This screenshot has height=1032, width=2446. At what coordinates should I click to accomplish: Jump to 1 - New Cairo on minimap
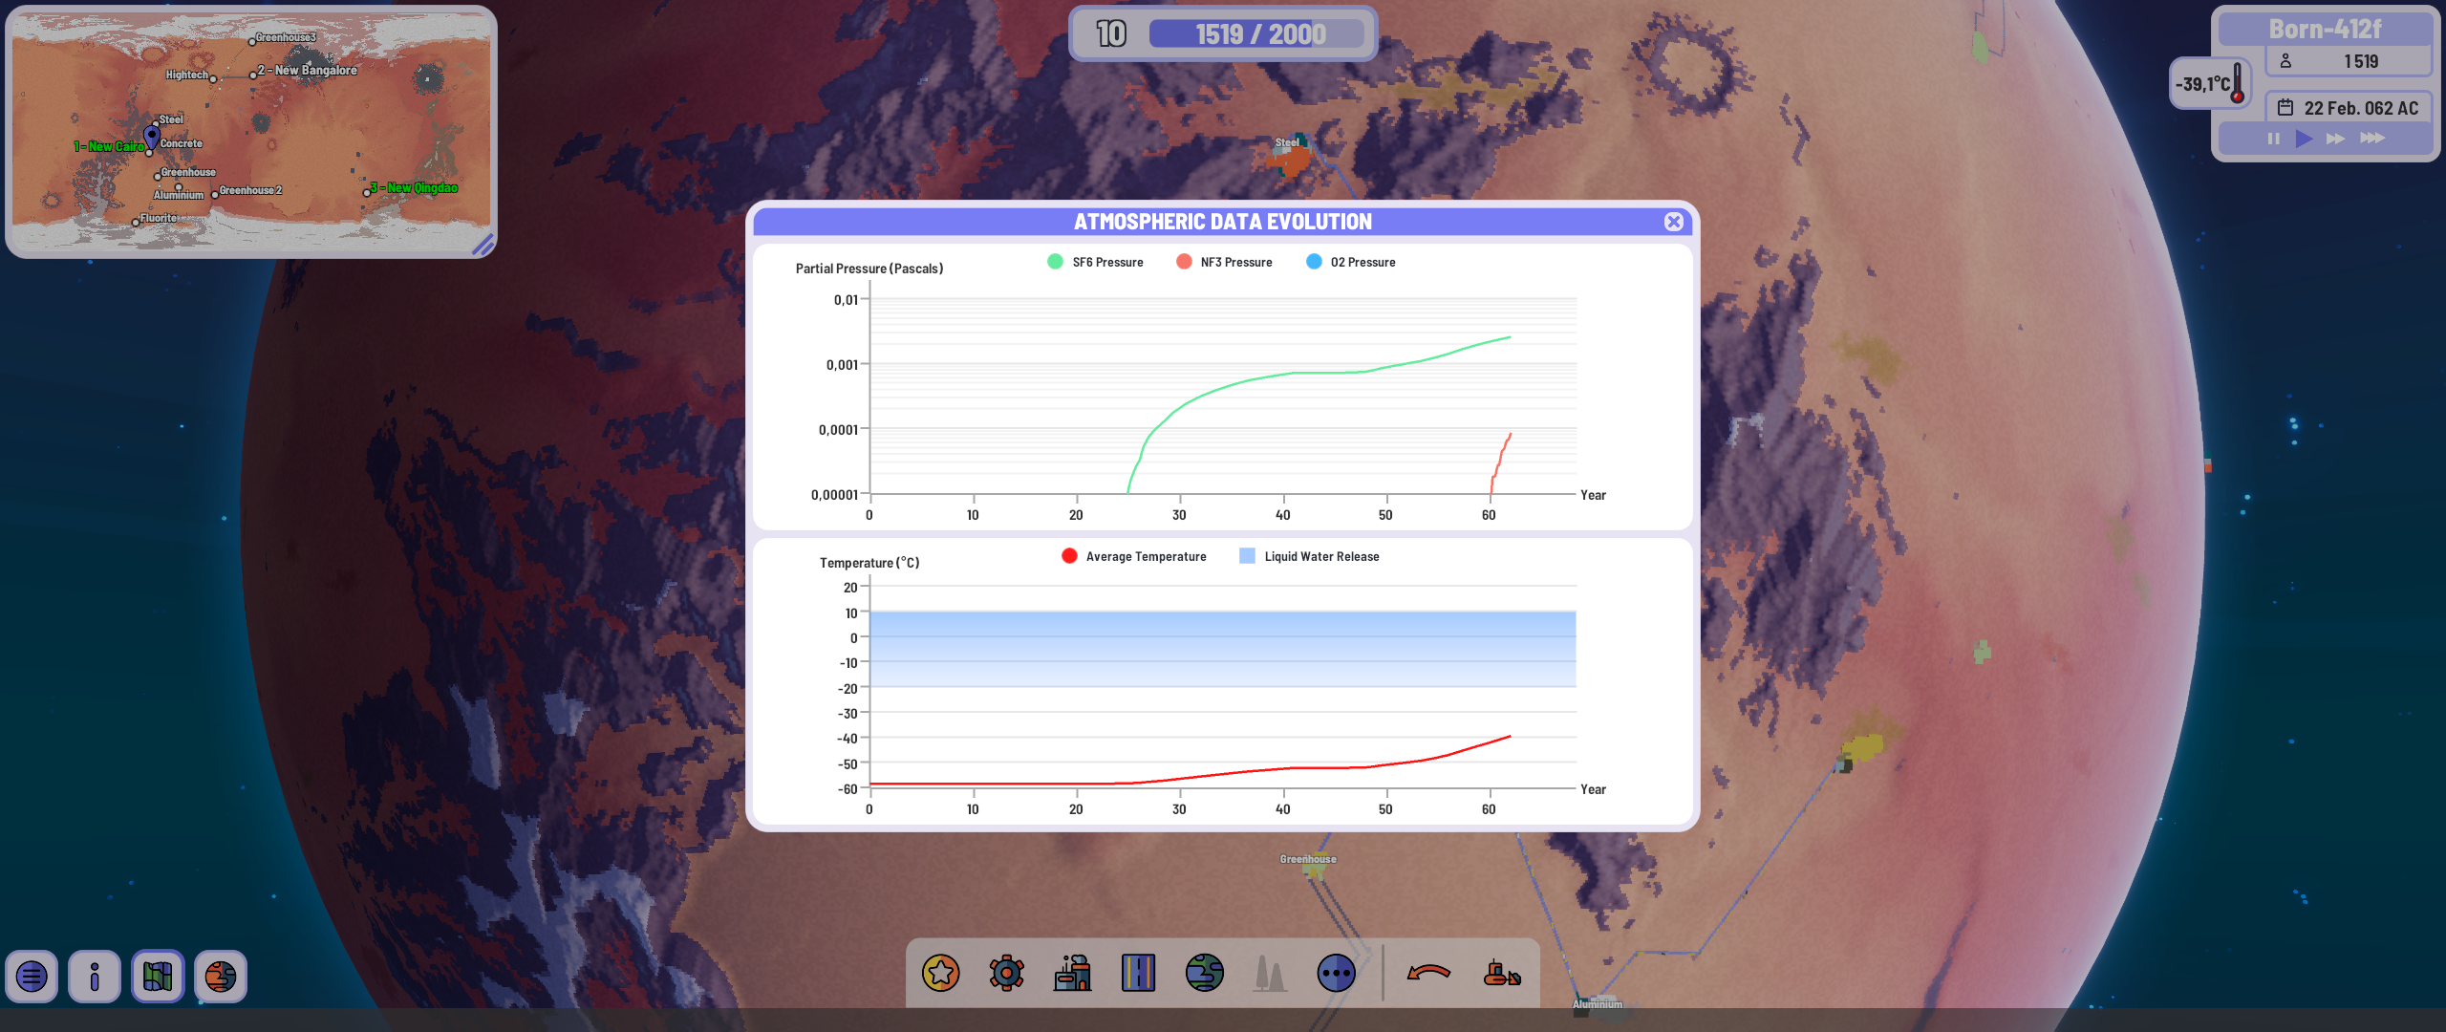109,146
